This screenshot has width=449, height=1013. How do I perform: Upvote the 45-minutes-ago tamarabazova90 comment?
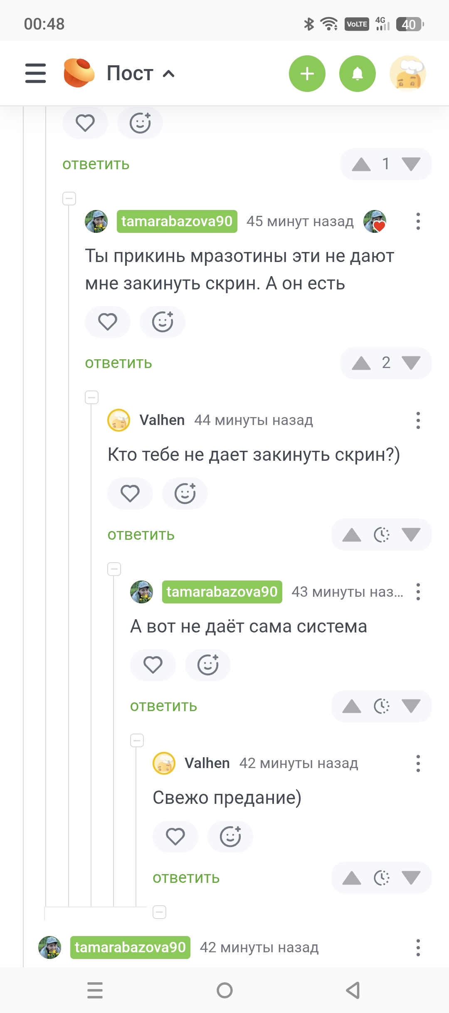(361, 363)
